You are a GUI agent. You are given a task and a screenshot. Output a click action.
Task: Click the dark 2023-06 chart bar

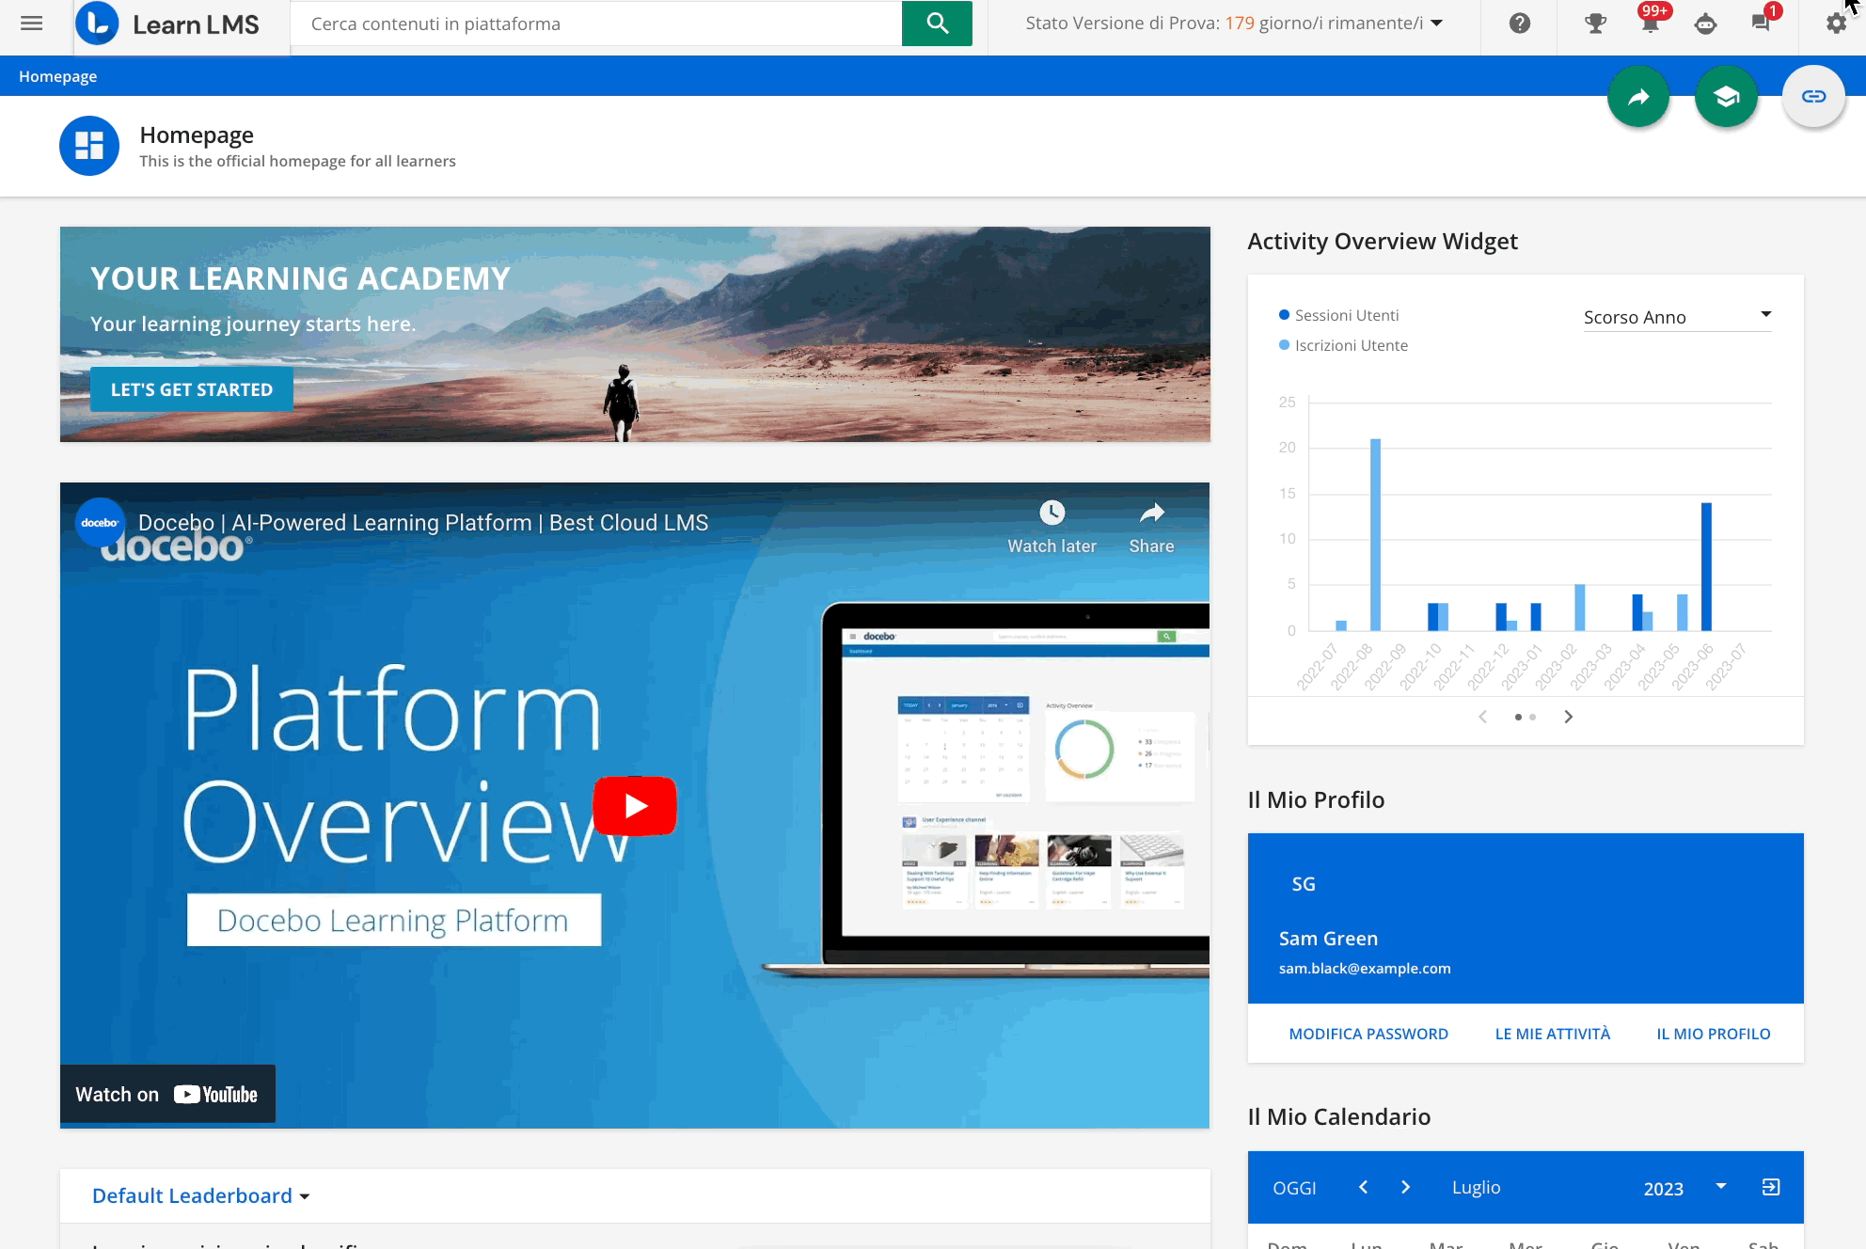(1706, 566)
